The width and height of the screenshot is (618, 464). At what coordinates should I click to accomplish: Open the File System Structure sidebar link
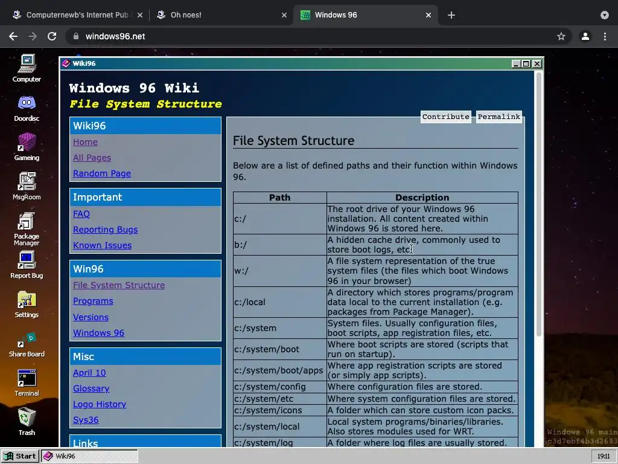click(x=119, y=285)
